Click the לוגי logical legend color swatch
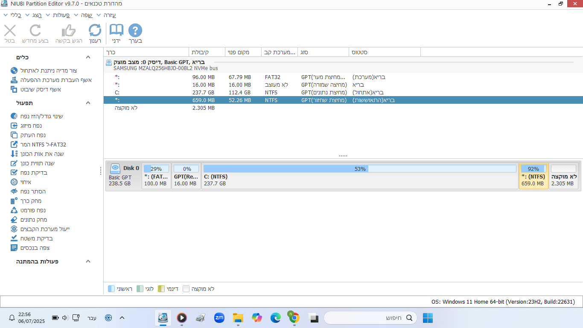 (140, 289)
